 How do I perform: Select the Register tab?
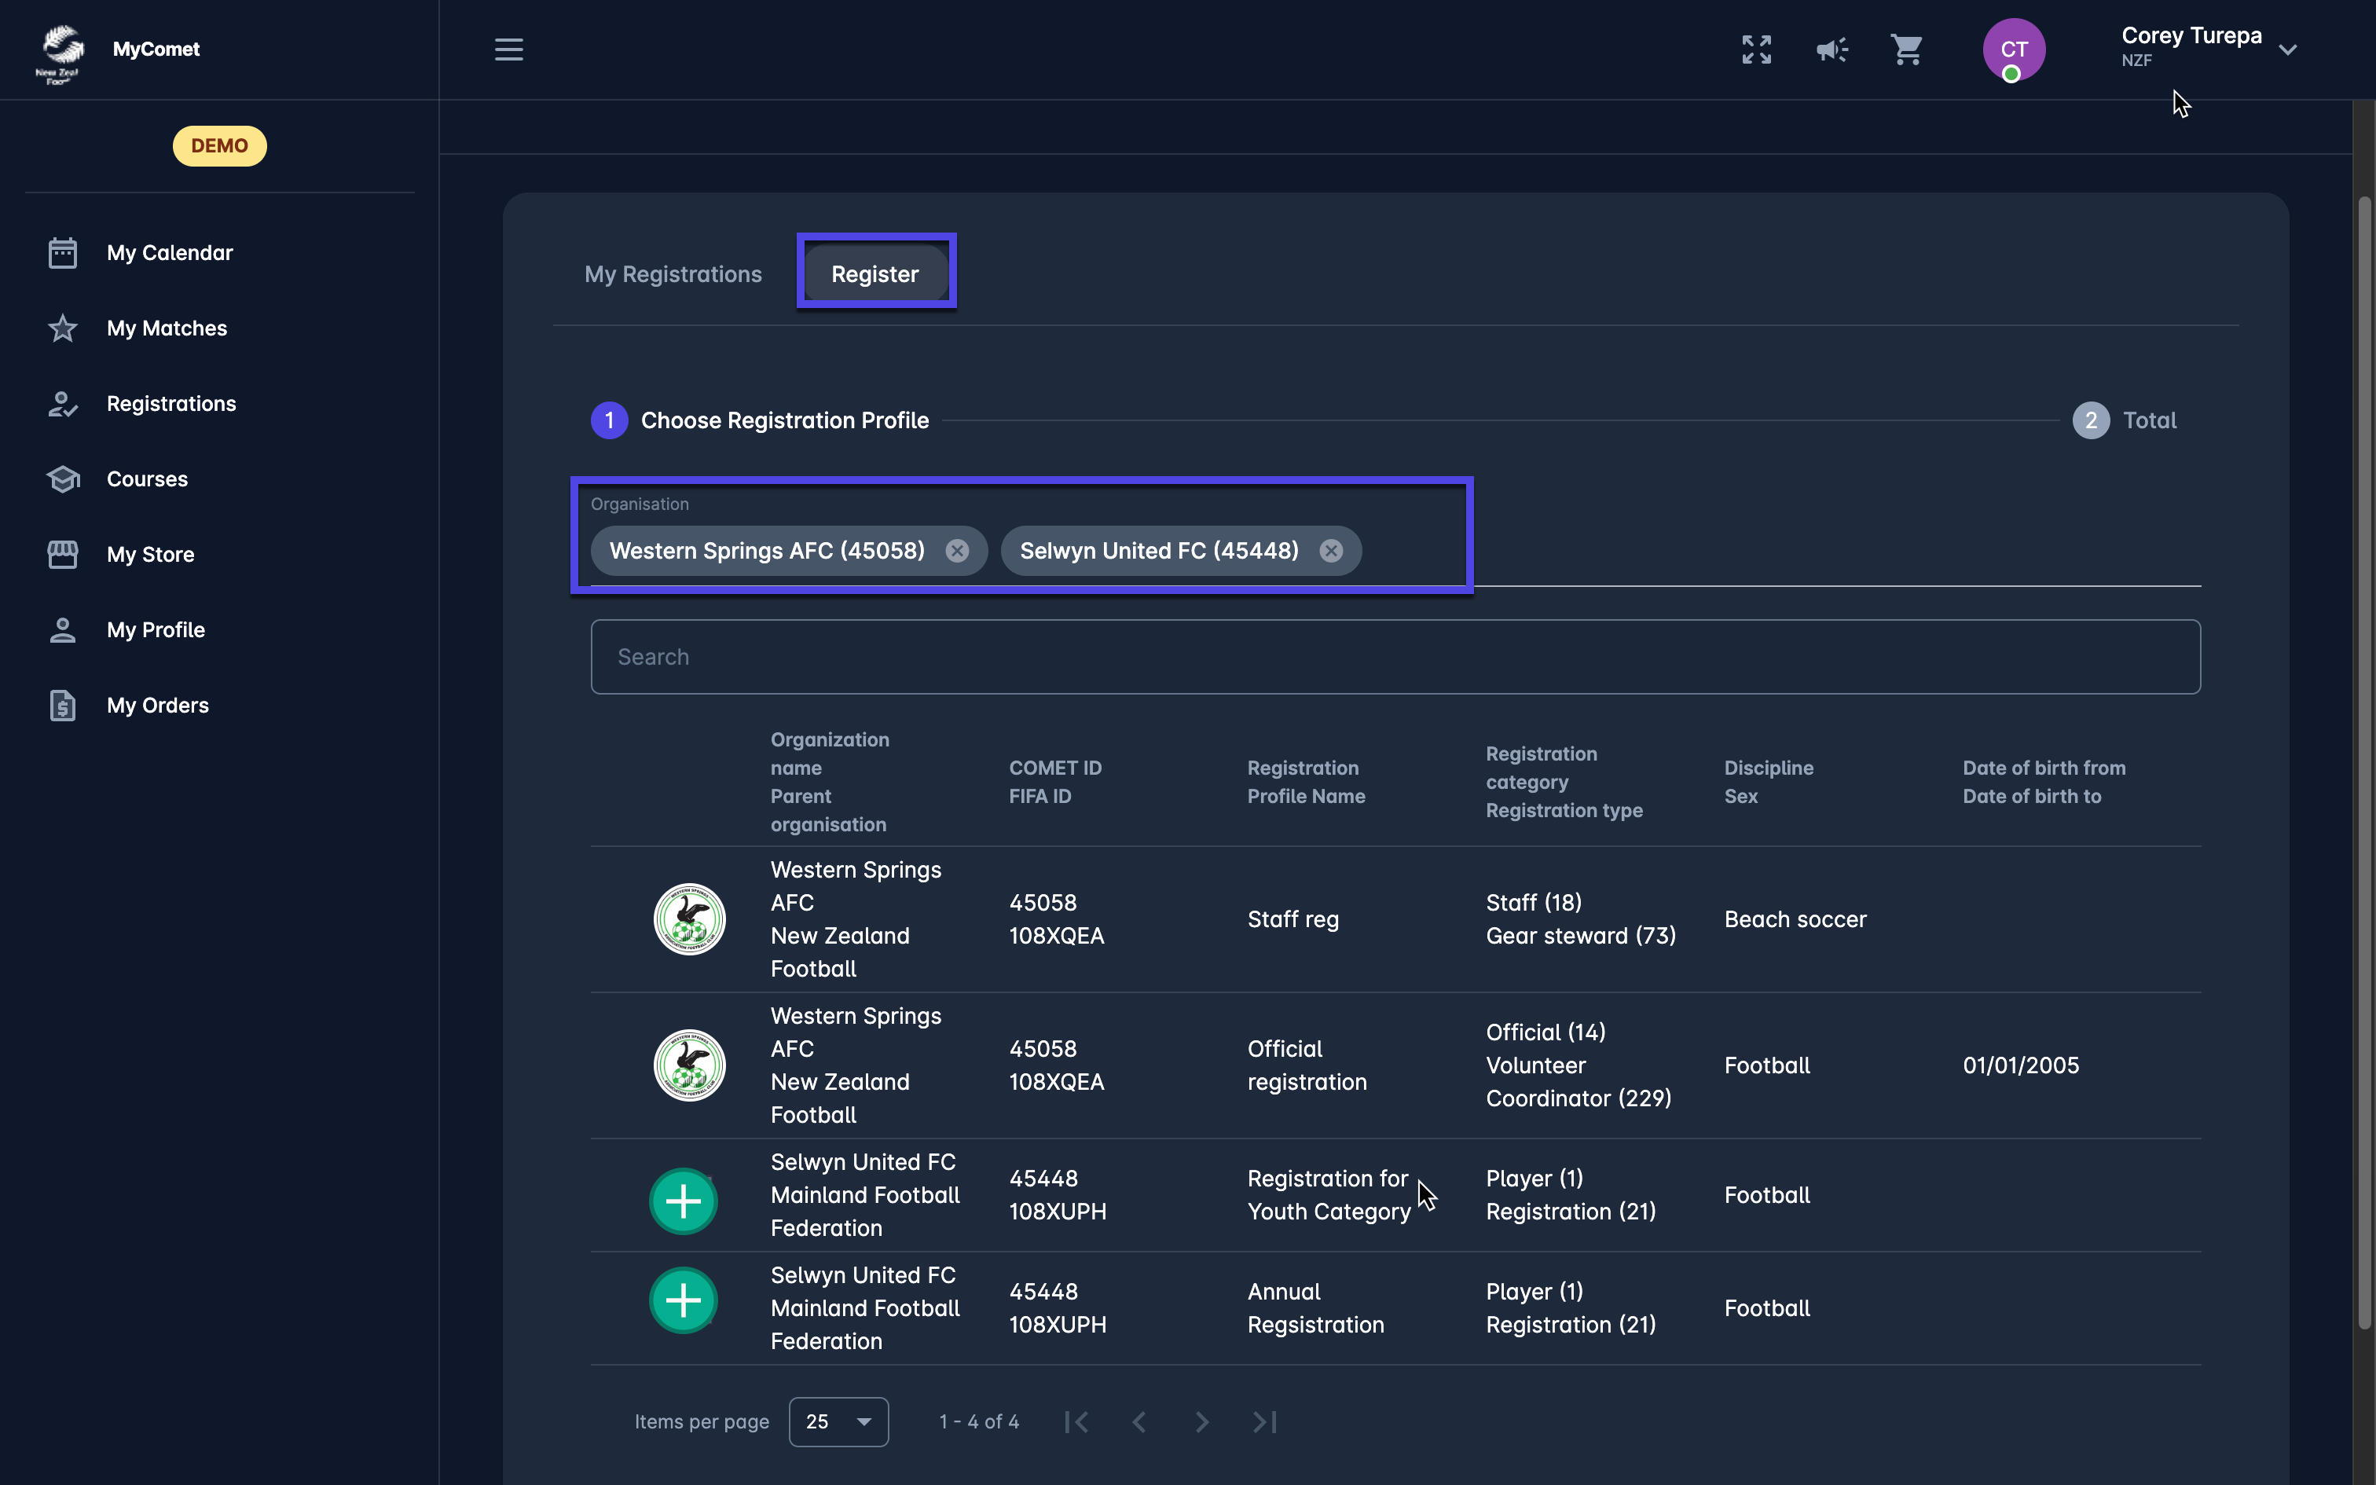pyautogui.click(x=874, y=274)
